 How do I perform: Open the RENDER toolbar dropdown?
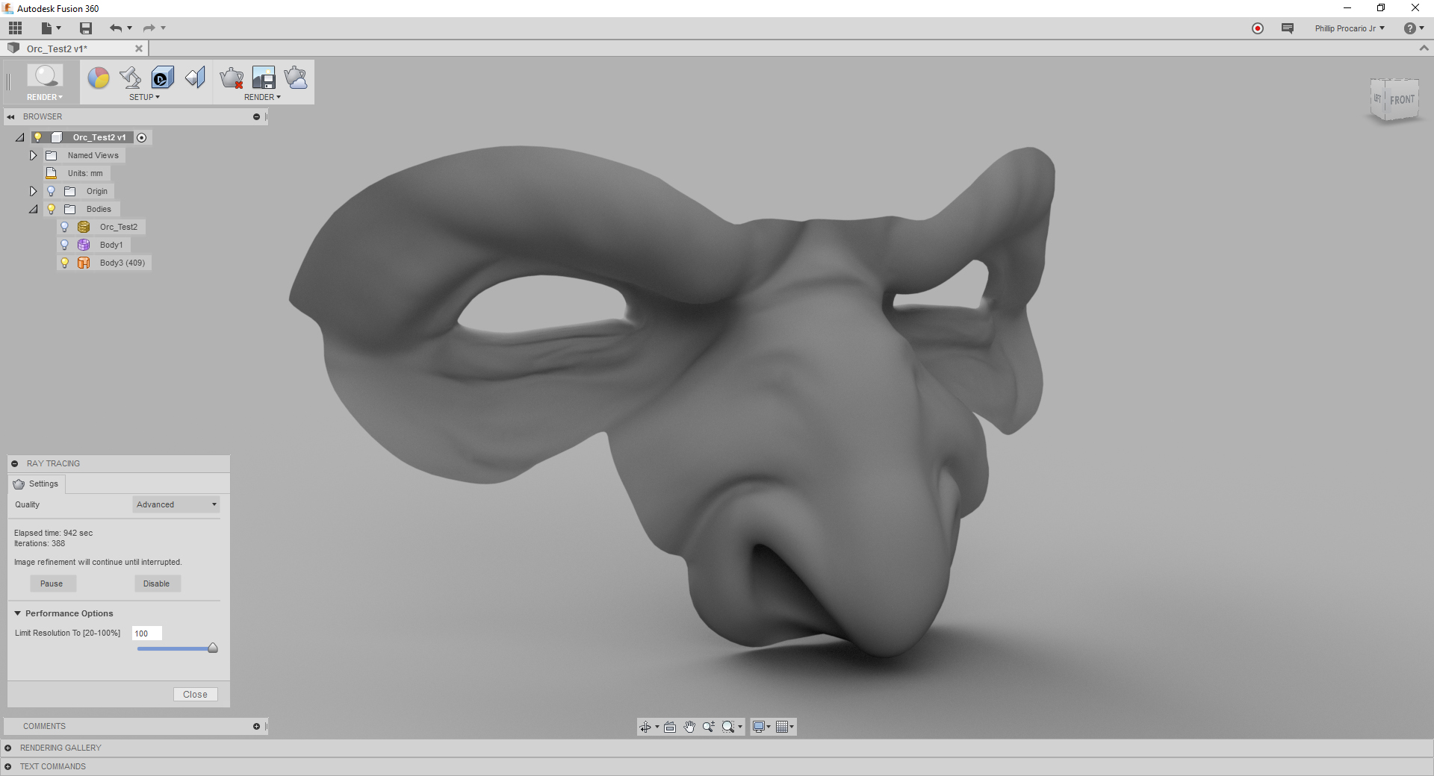tap(262, 97)
